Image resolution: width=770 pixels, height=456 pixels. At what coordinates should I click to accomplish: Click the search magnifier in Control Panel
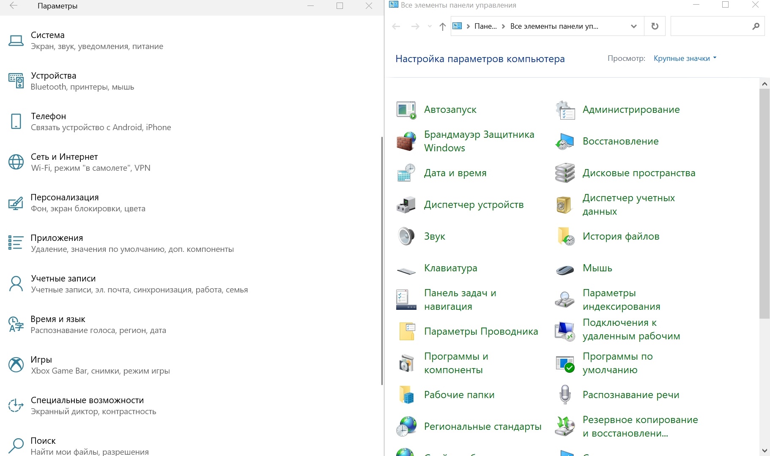click(x=756, y=26)
